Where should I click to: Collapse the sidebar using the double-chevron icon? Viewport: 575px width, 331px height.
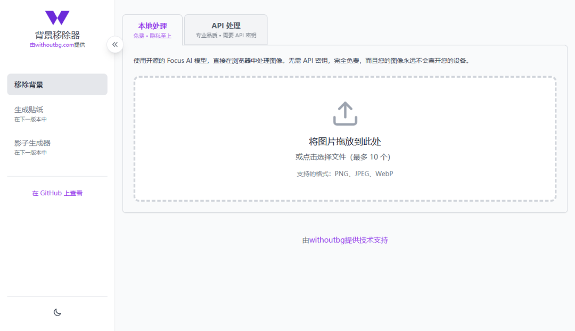[x=115, y=45]
